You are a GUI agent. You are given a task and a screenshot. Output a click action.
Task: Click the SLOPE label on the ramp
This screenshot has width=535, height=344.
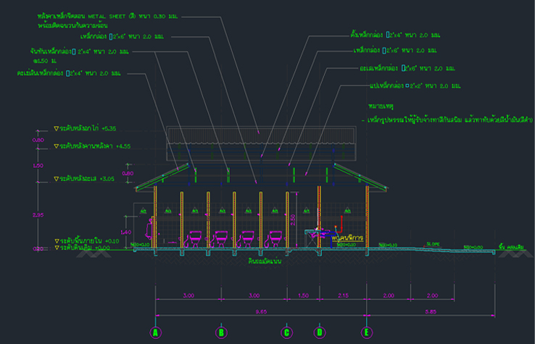(433, 245)
